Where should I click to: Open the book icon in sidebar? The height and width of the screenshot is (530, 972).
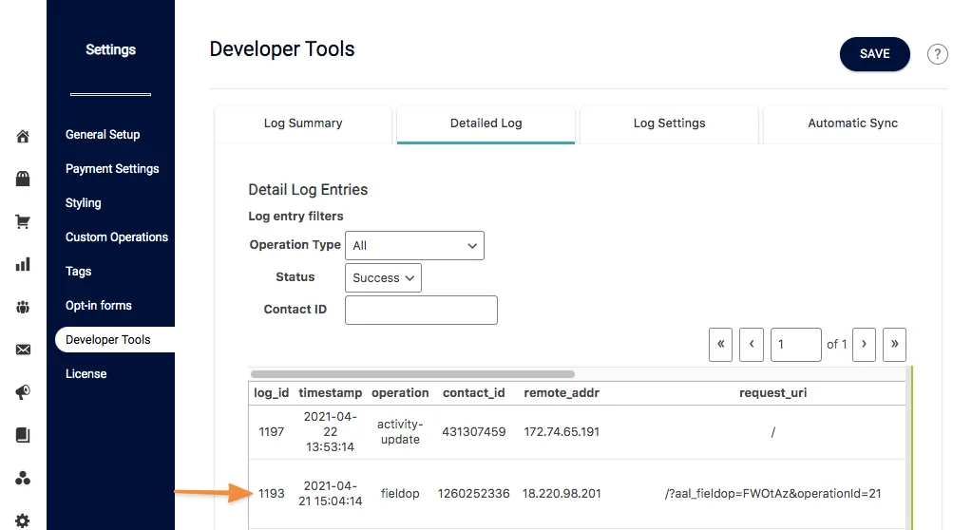[23, 435]
